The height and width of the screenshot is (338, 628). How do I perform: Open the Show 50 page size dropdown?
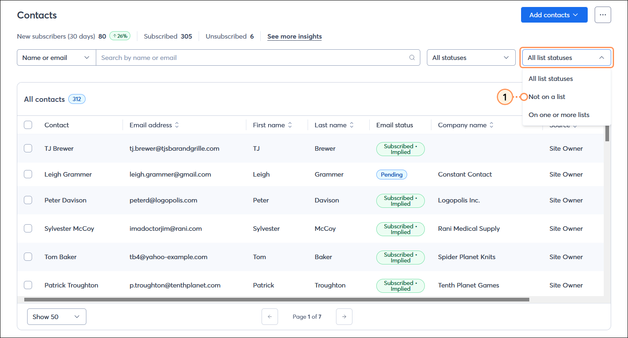pyautogui.click(x=56, y=316)
